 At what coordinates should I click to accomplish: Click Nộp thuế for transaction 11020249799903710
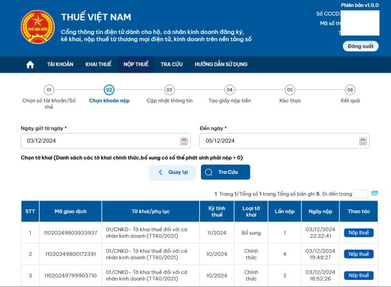[x=359, y=276]
